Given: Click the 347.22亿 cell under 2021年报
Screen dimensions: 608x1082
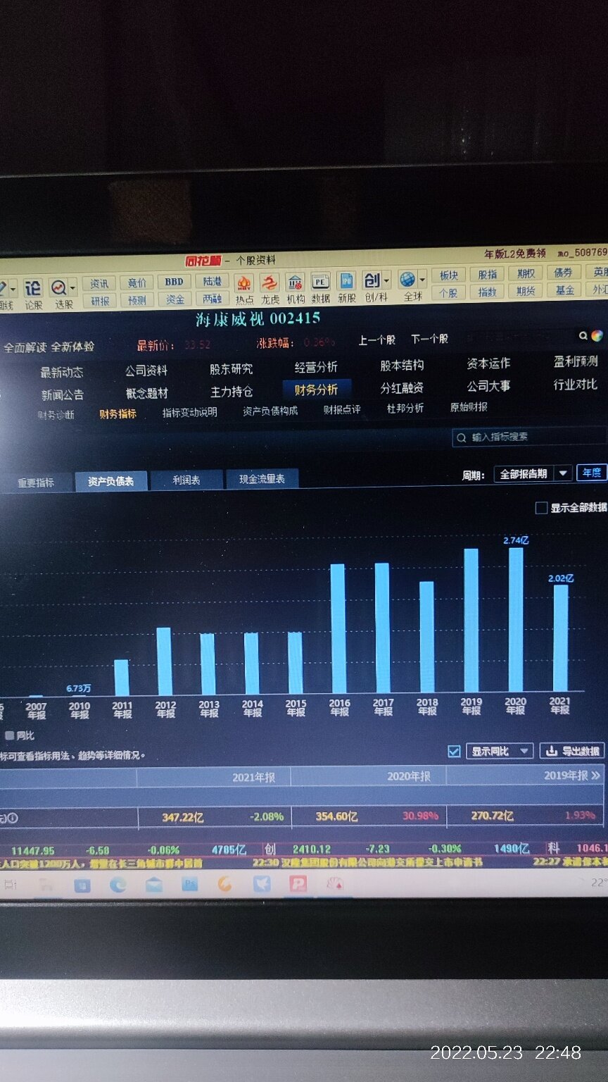Looking at the screenshot, I should pos(182,817).
